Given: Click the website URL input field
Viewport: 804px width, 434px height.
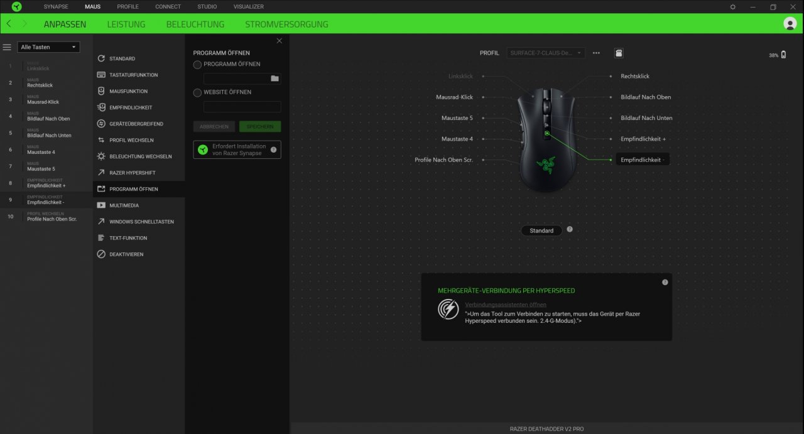Looking at the screenshot, I should click(242, 107).
